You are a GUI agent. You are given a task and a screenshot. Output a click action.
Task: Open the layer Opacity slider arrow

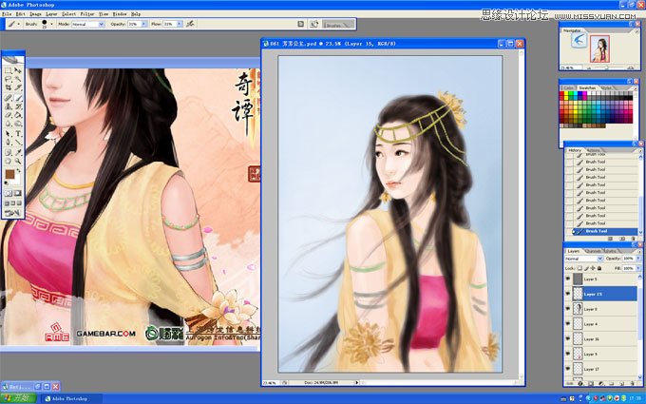pos(638,259)
